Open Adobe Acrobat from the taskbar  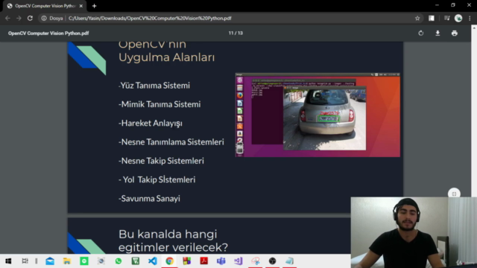tap(203, 261)
